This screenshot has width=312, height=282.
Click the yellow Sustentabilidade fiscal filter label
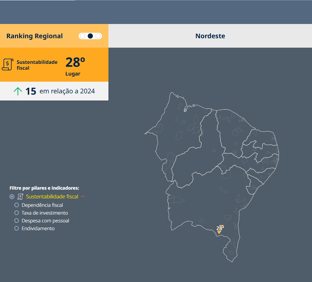pos(52,196)
